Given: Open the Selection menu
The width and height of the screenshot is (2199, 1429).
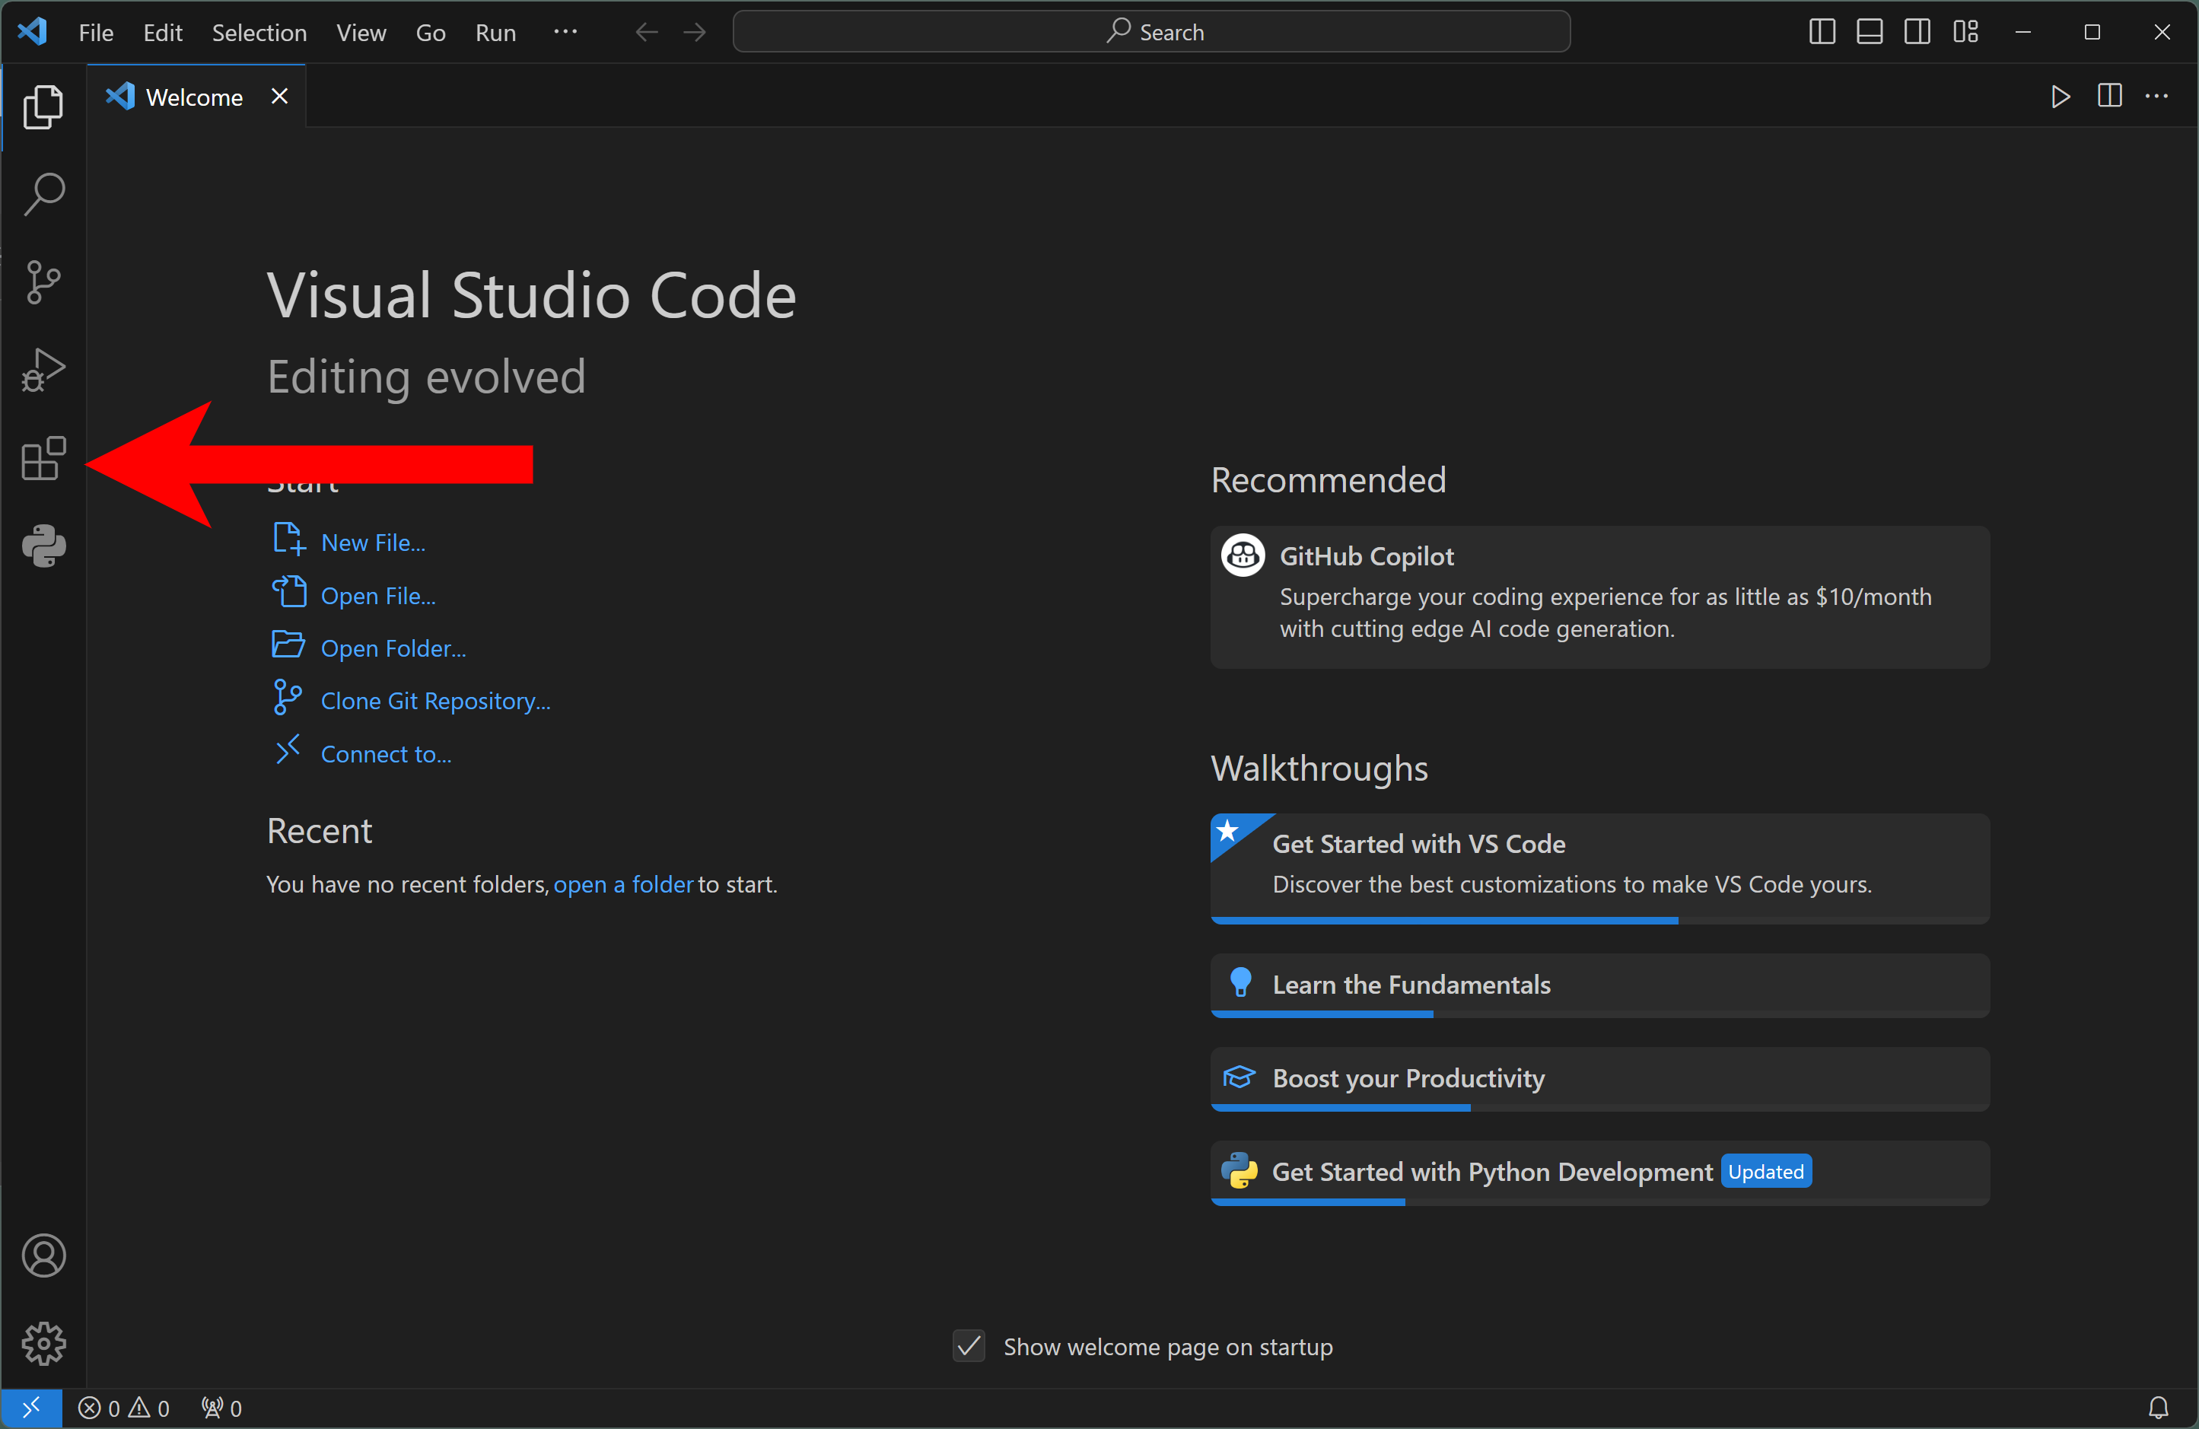Looking at the screenshot, I should click(x=259, y=32).
